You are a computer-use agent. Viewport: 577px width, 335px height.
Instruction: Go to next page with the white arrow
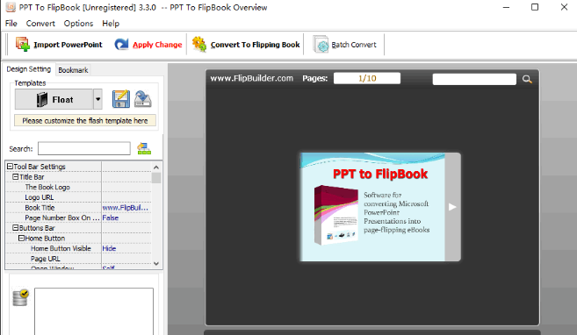[x=452, y=207]
